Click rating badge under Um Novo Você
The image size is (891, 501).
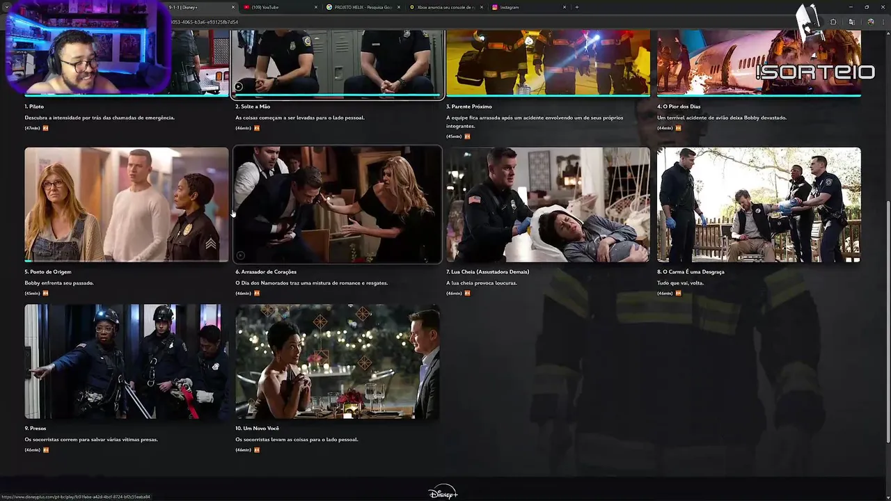[257, 450]
